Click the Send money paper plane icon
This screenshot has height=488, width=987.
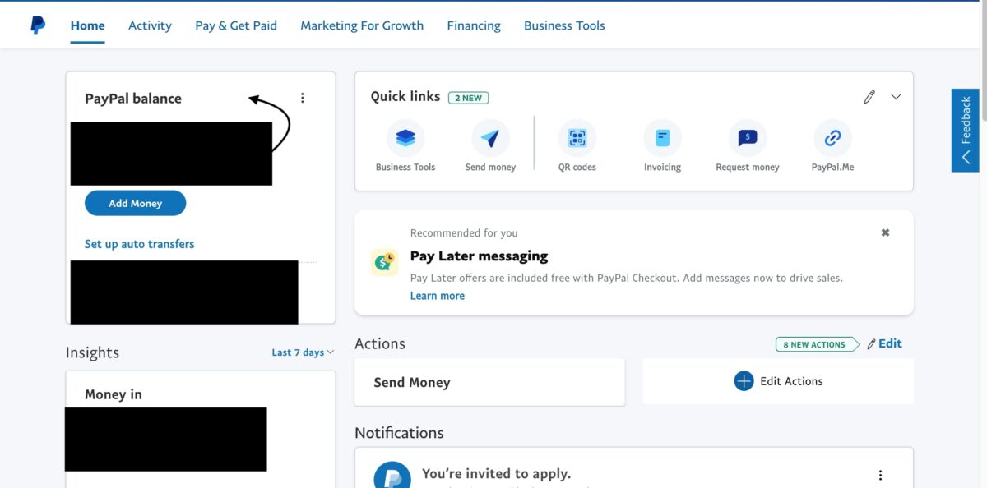tap(490, 139)
